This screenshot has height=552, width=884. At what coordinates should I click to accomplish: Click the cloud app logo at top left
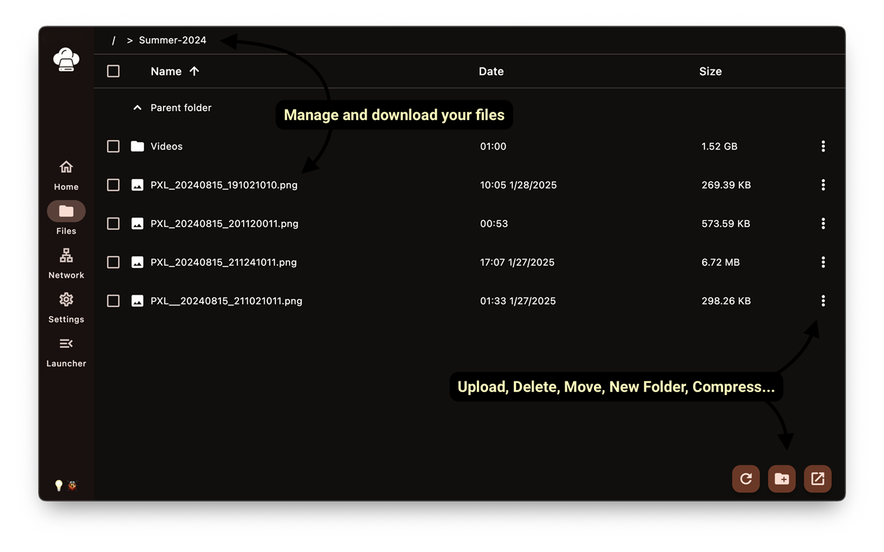[x=65, y=58]
